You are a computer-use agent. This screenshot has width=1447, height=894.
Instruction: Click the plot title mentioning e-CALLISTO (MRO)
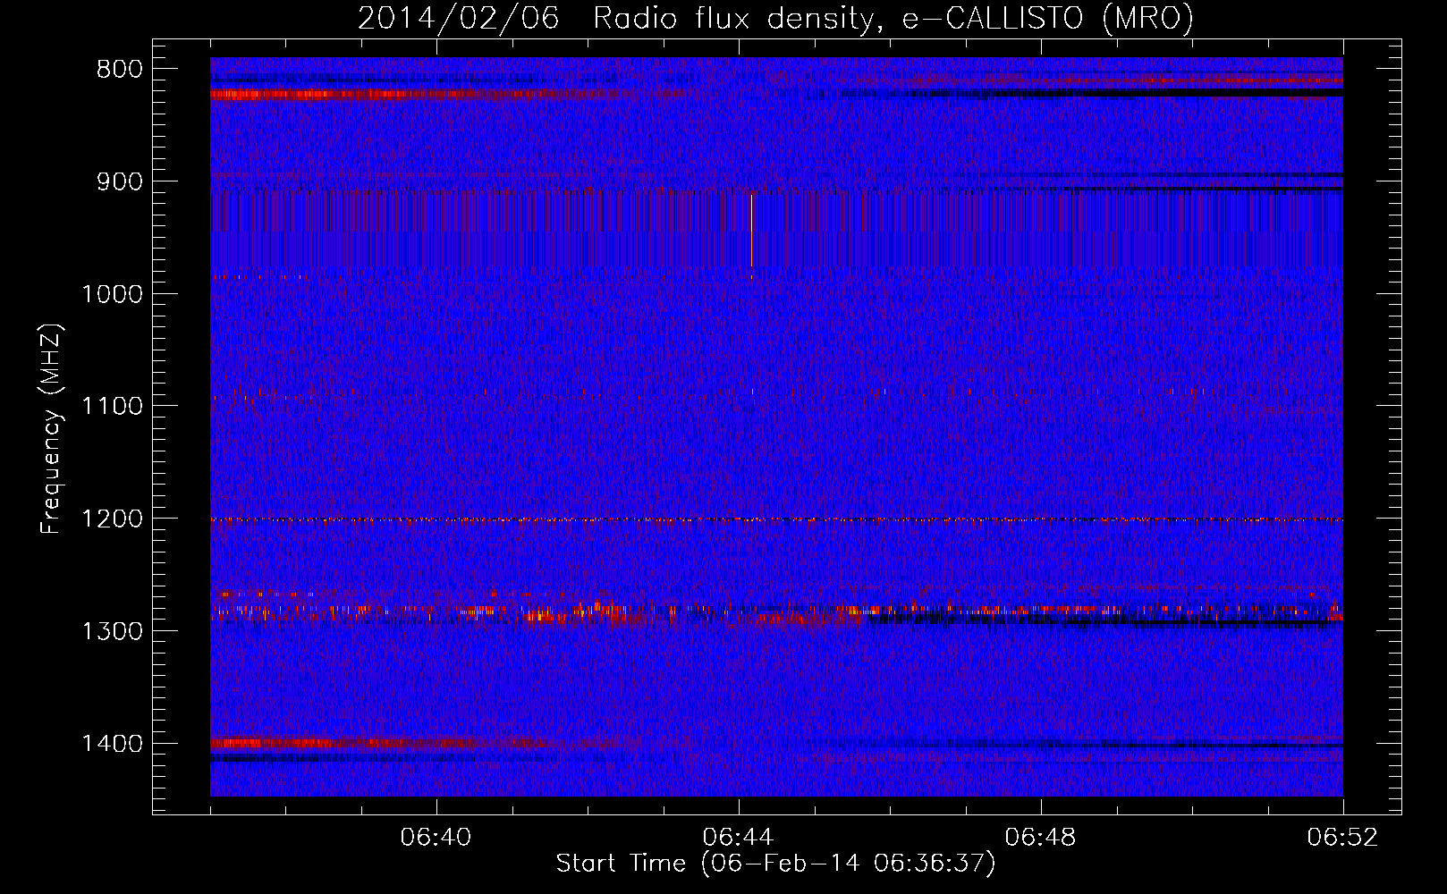point(775,18)
